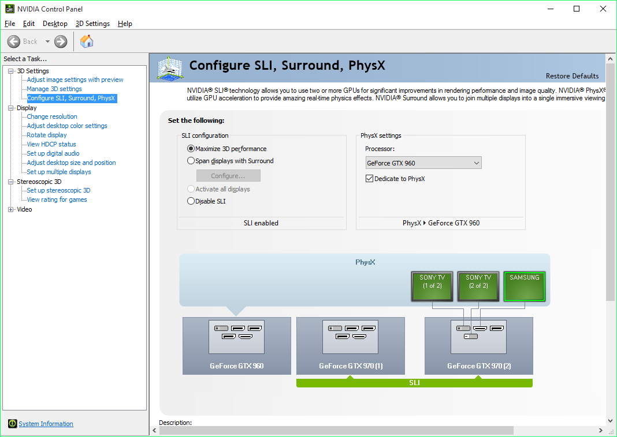Select Configure SLI, Surround, PhysX task
Viewport: 617px width, 437px height.
(71, 98)
